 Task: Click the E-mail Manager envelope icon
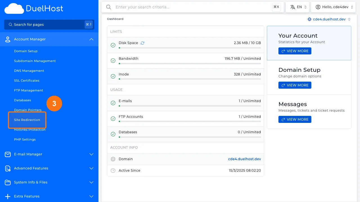(8, 154)
